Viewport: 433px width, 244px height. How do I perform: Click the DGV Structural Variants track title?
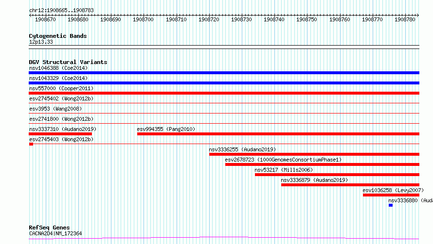coord(68,62)
